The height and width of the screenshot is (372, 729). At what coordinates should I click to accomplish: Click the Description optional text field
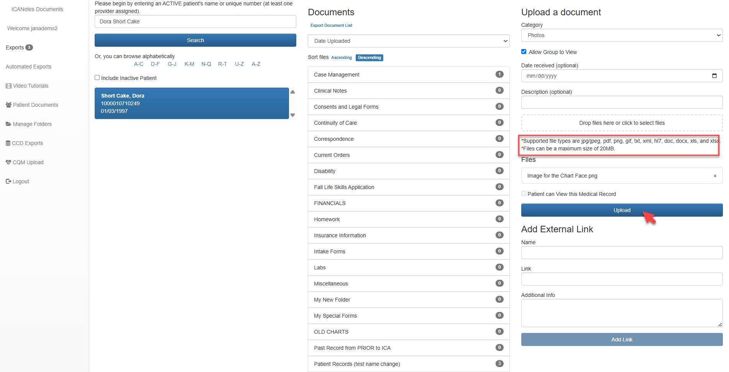coord(621,102)
